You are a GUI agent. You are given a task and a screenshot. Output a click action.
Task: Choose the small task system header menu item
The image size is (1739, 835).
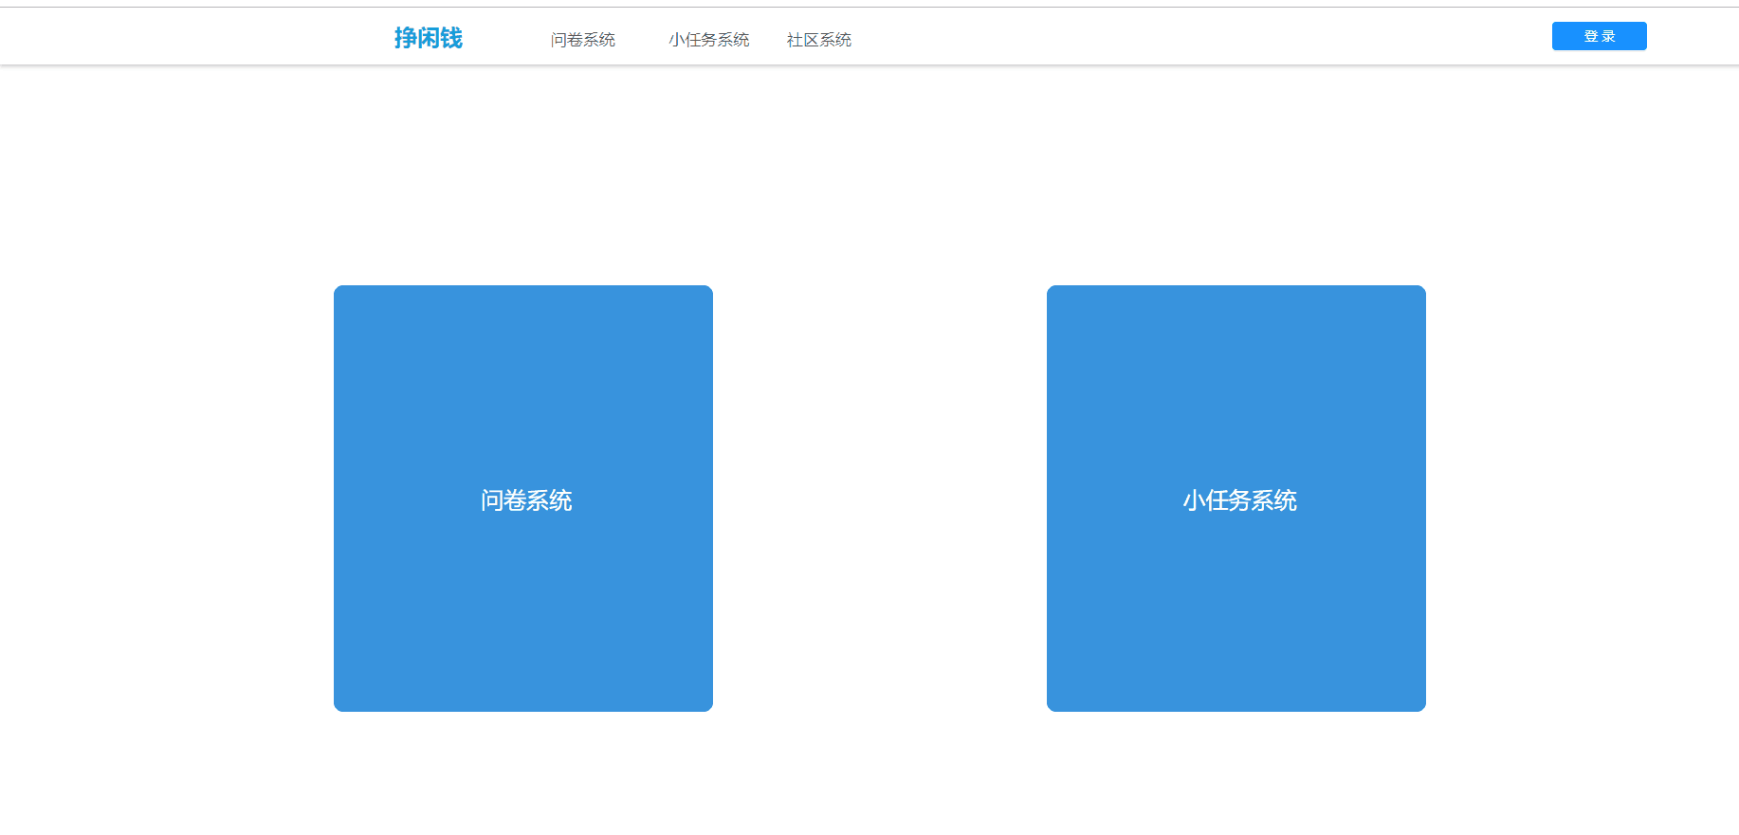708,40
